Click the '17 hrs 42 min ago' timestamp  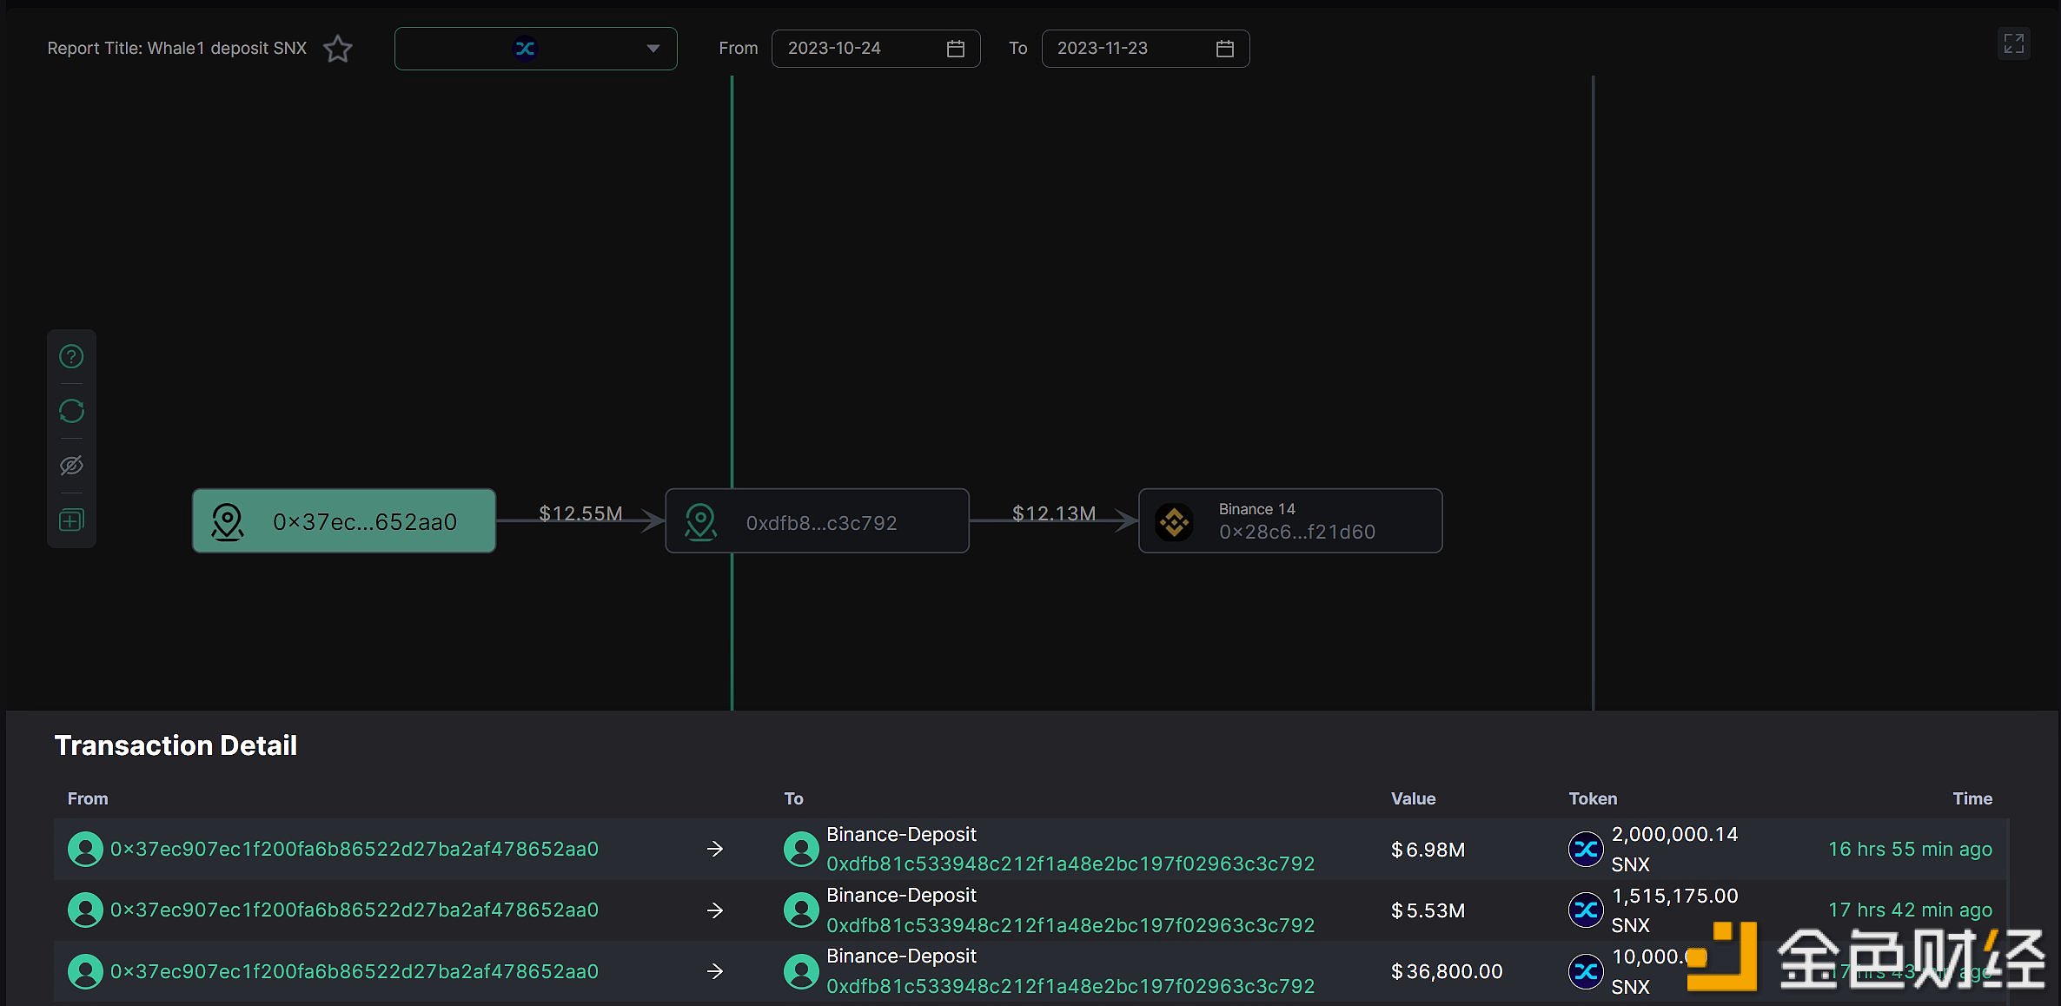1910,910
